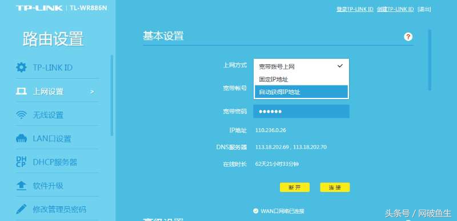Click the 退出 logout link
This screenshot has height=221, width=457.
pyautogui.click(x=424, y=9)
